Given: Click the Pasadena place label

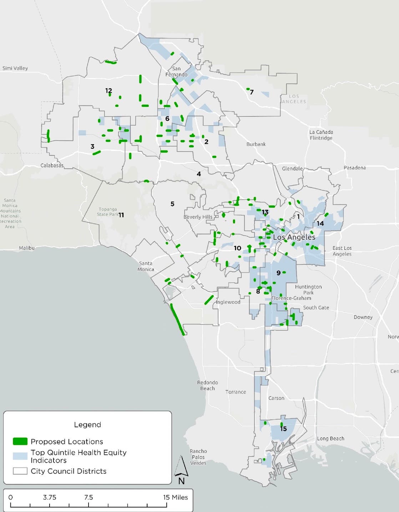Looking at the screenshot, I should (x=354, y=167).
